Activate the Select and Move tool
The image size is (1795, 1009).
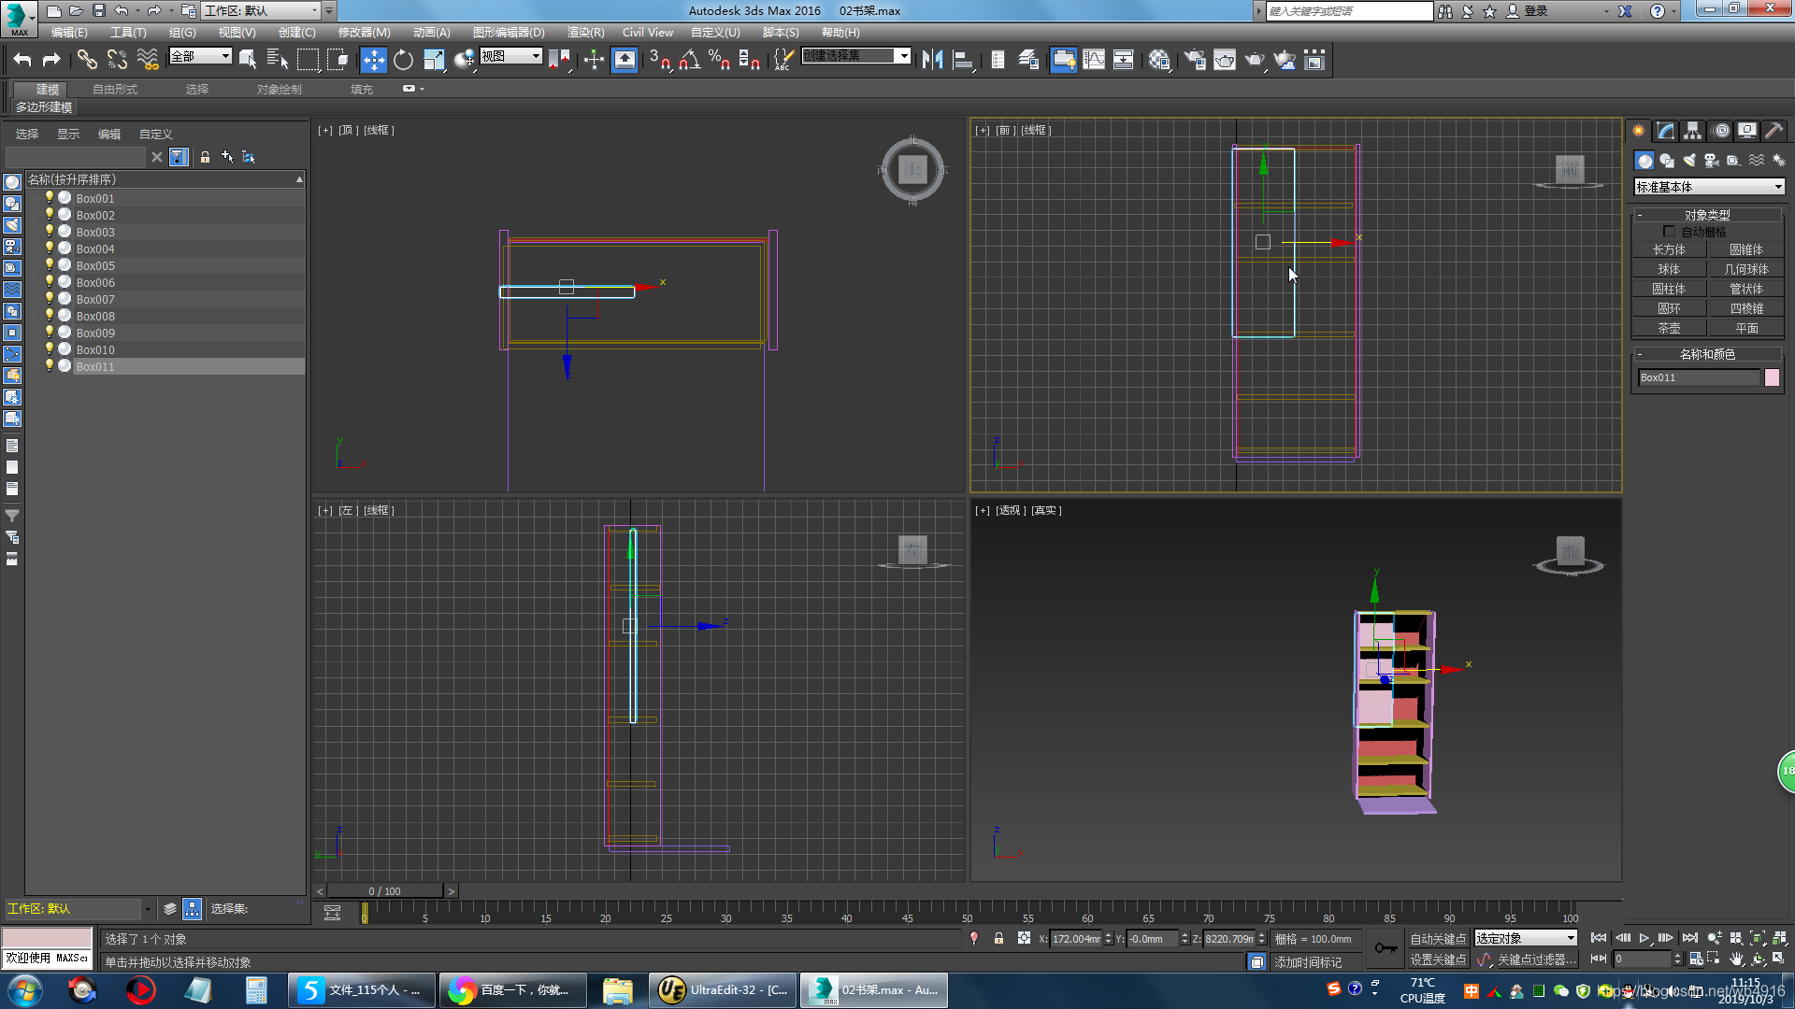pos(373,60)
